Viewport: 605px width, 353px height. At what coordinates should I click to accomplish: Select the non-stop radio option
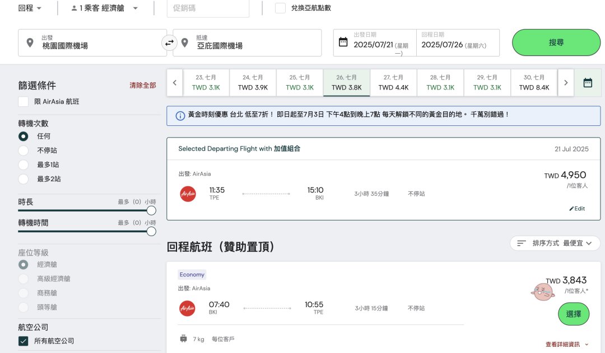23,150
